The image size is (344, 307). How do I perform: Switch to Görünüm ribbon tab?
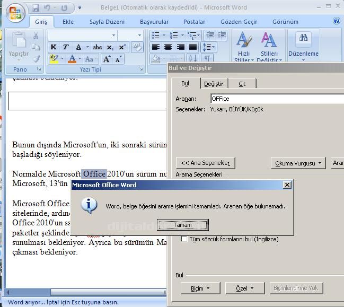pos(285,22)
